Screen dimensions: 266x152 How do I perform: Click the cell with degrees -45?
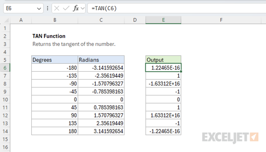click(55, 92)
